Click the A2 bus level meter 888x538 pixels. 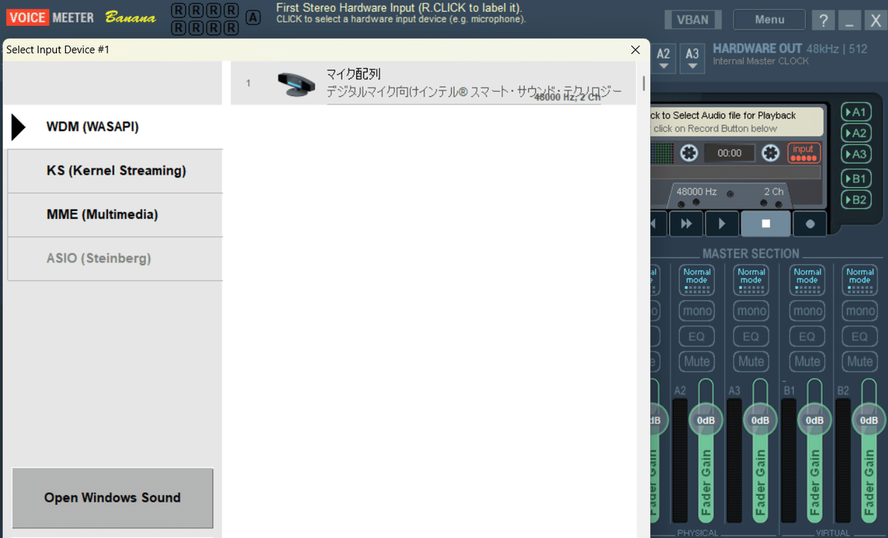click(x=680, y=460)
